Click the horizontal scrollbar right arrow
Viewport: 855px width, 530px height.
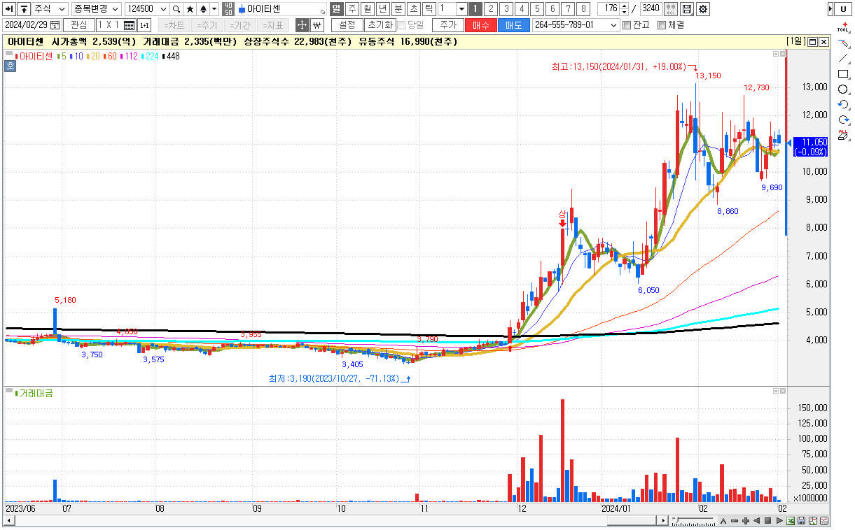coord(662,521)
